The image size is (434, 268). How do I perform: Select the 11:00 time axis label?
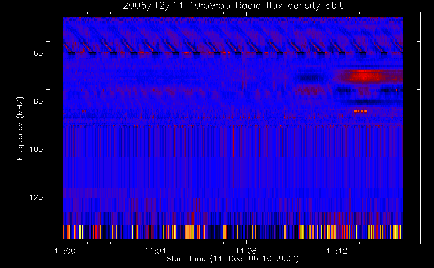65,251
